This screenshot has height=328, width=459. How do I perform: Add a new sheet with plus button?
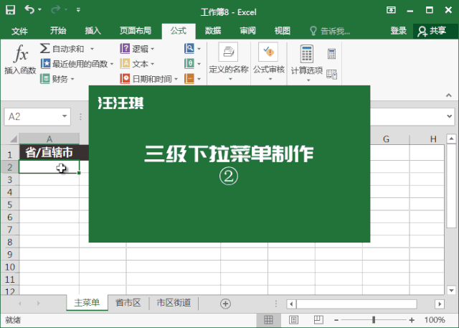tap(225, 304)
